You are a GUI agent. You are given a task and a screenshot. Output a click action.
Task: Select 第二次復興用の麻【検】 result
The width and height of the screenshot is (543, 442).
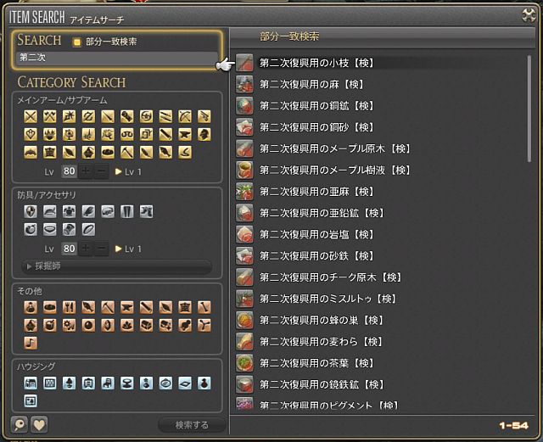(379, 84)
